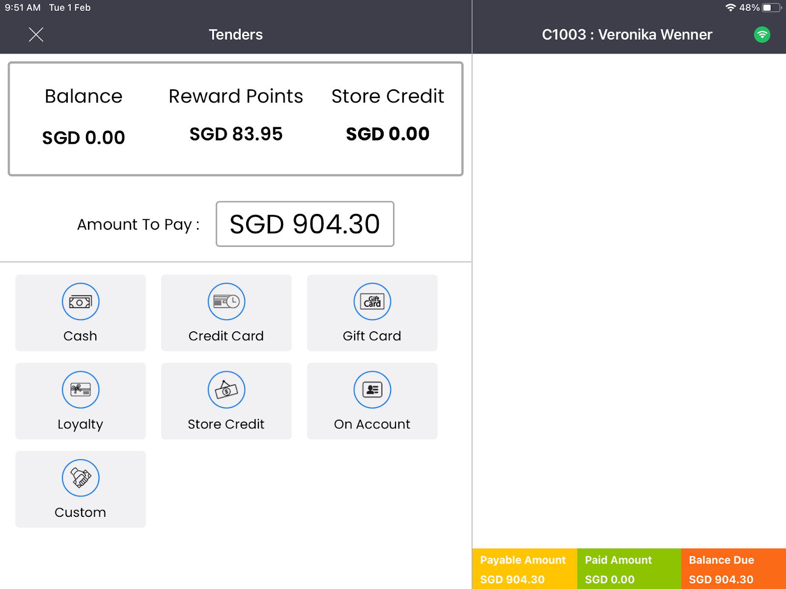
Task: Tap the green Paid Amount tile
Action: pyautogui.click(x=629, y=569)
